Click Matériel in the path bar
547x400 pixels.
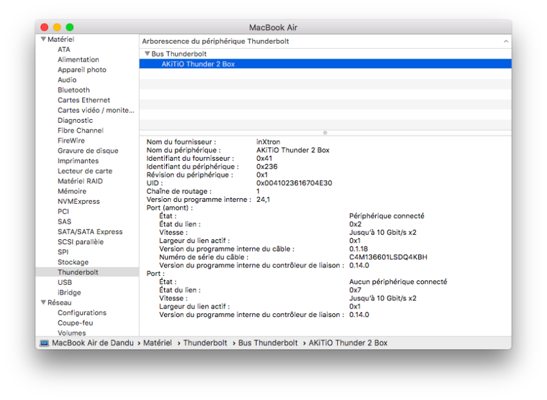(157, 343)
